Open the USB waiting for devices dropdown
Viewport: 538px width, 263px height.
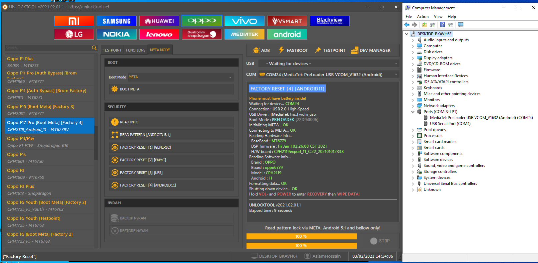[329, 64]
